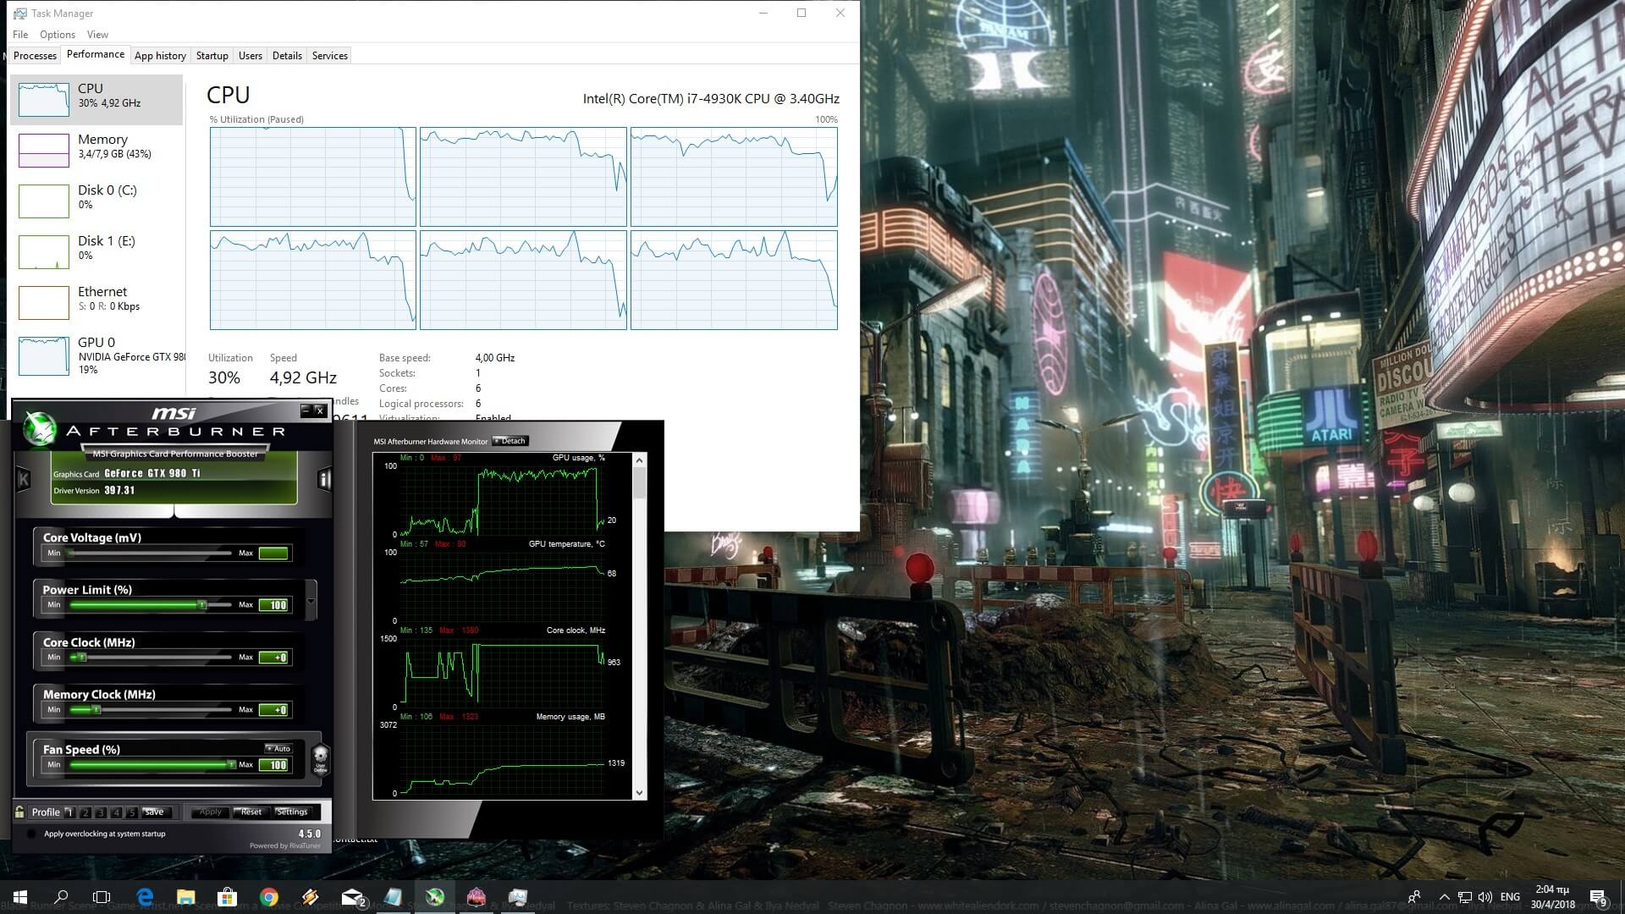Show hidden system tray icons

click(1444, 897)
